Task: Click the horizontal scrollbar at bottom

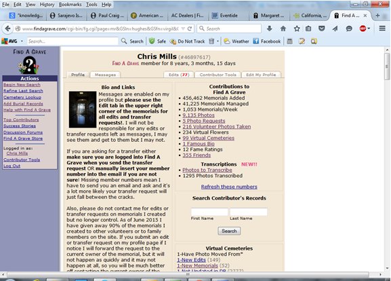Action: coord(188,274)
